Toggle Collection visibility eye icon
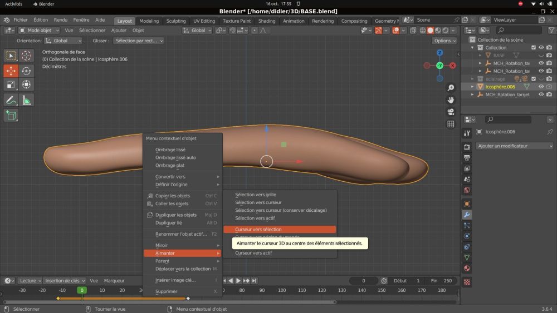 tap(541, 47)
